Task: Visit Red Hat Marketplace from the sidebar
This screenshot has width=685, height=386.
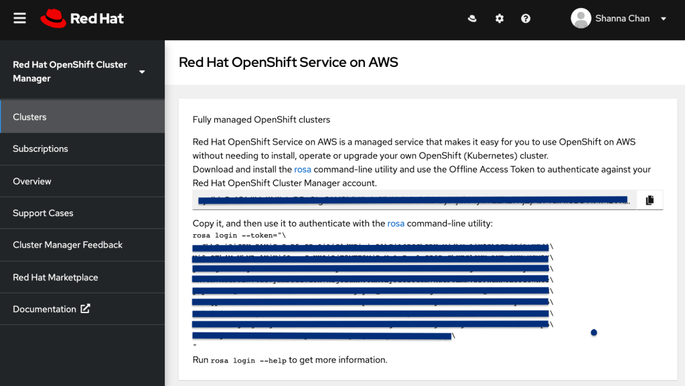Action: 56,277
